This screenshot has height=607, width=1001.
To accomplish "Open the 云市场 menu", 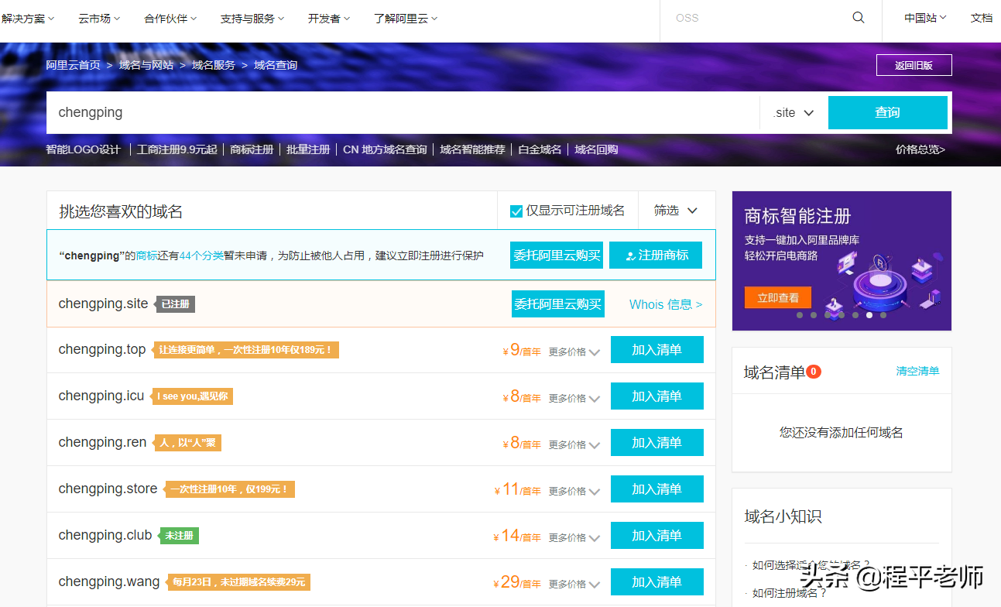I will click(99, 19).
